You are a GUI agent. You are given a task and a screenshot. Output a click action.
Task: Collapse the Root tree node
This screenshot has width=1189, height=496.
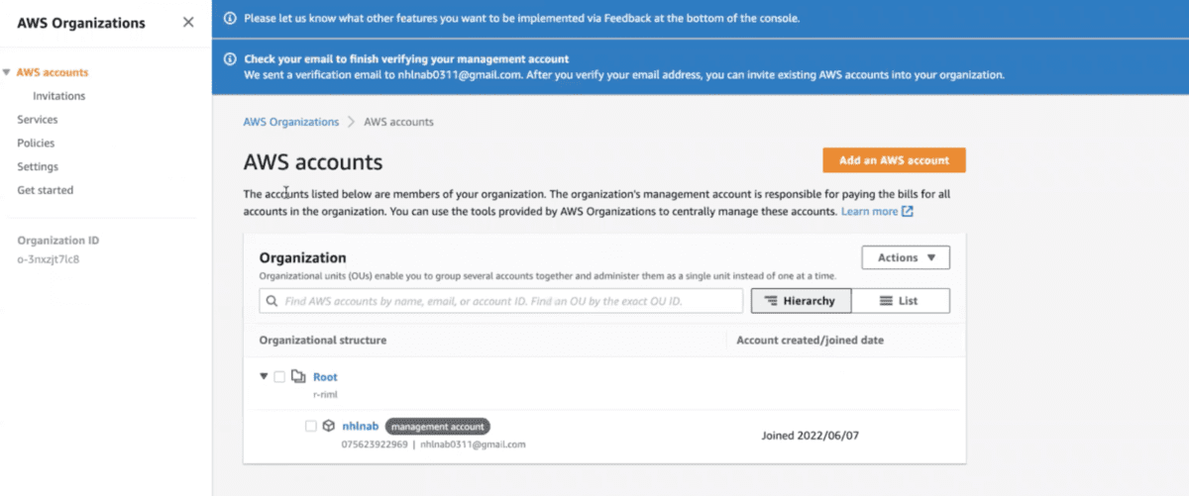coord(264,377)
